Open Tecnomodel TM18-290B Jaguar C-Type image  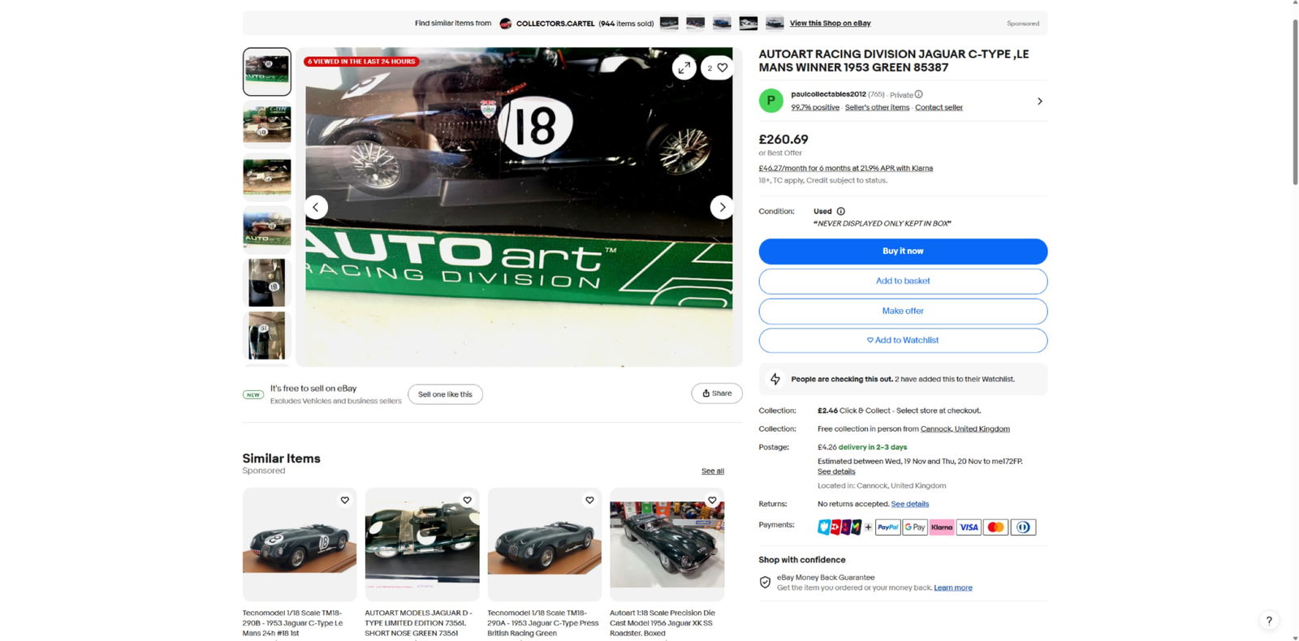pos(300,544)
